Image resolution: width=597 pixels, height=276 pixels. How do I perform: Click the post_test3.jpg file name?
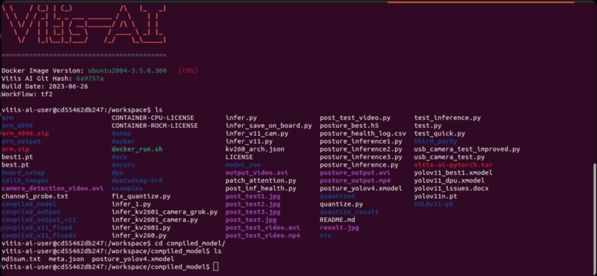253,212
